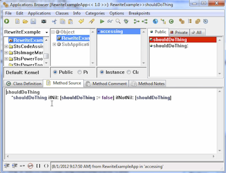Select the Instance radio button
This screenshot has width=226, height=173.
pyautogui.click(x=102, y=72)
